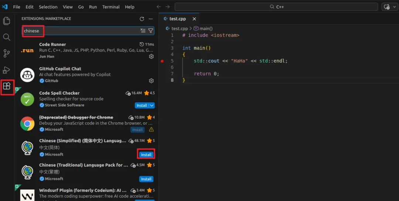Open the Copilot dropdown chevron in title bar
Screen dimensions: 399x201
[394, 7]
